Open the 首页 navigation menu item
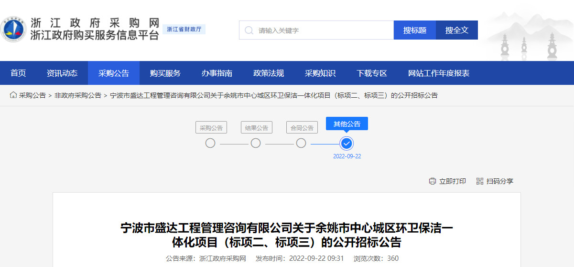The width and height of the screenshot is (574, 267). click(18, 73)
